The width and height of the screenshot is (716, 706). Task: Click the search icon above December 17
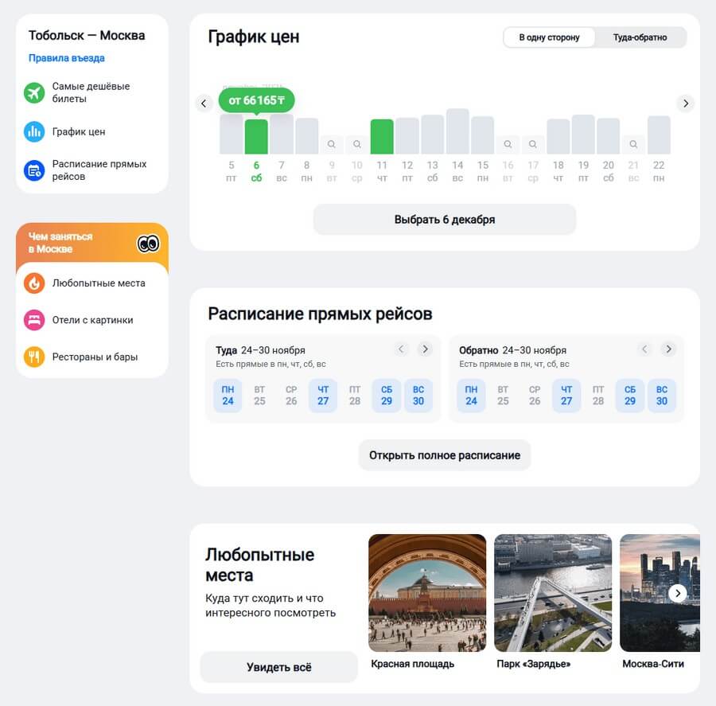[533, 144]
